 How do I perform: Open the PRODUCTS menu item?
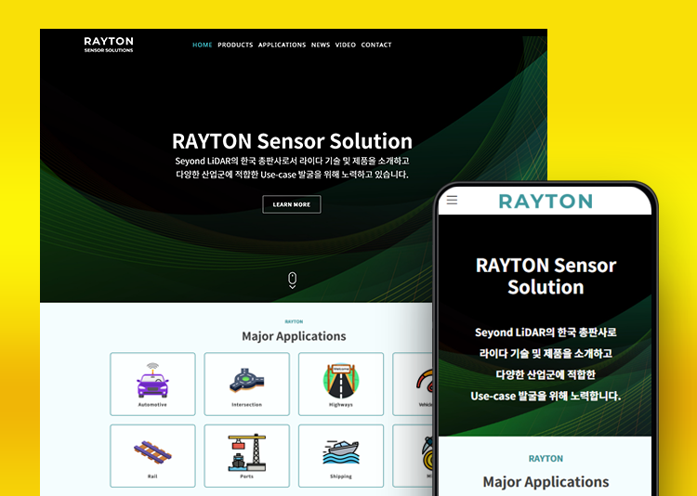coord(235,45)
